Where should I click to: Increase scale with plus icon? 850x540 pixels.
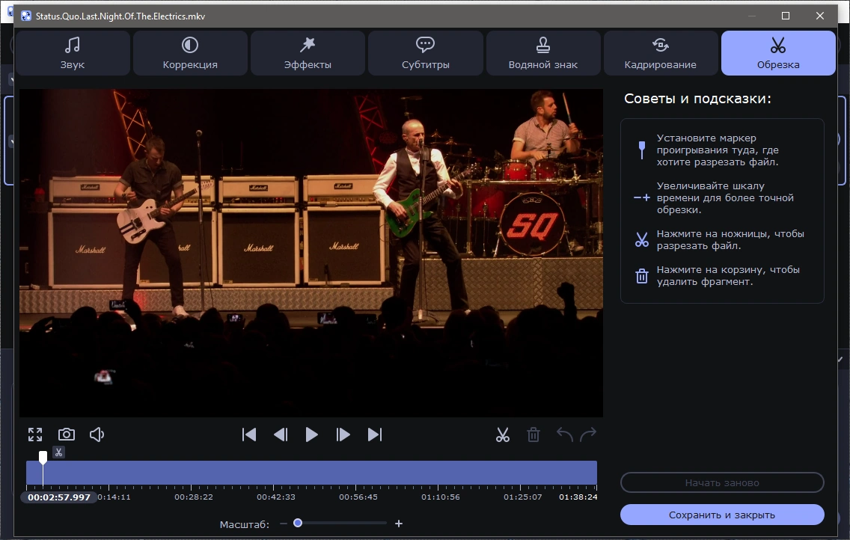click(x=398, y=524)
